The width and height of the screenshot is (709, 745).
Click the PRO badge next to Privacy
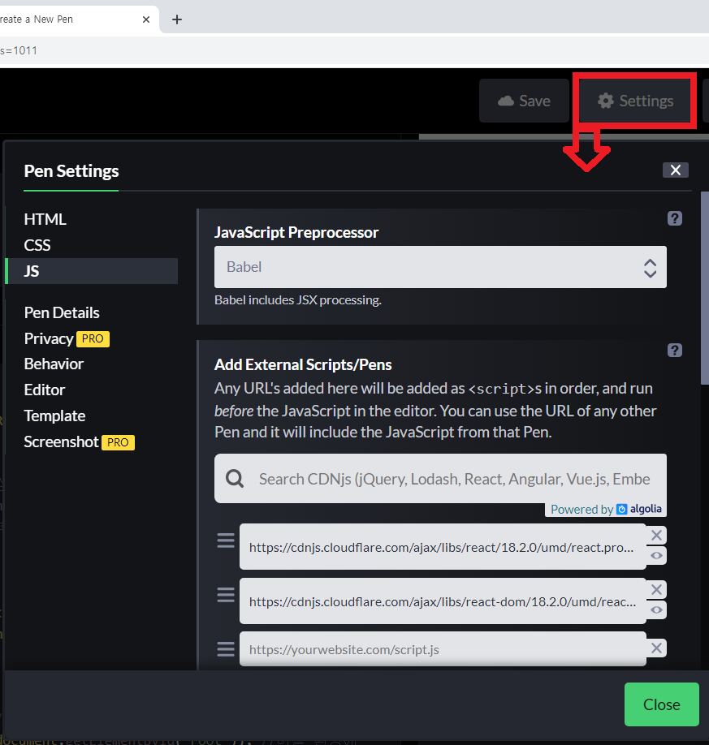pos(93,338)
